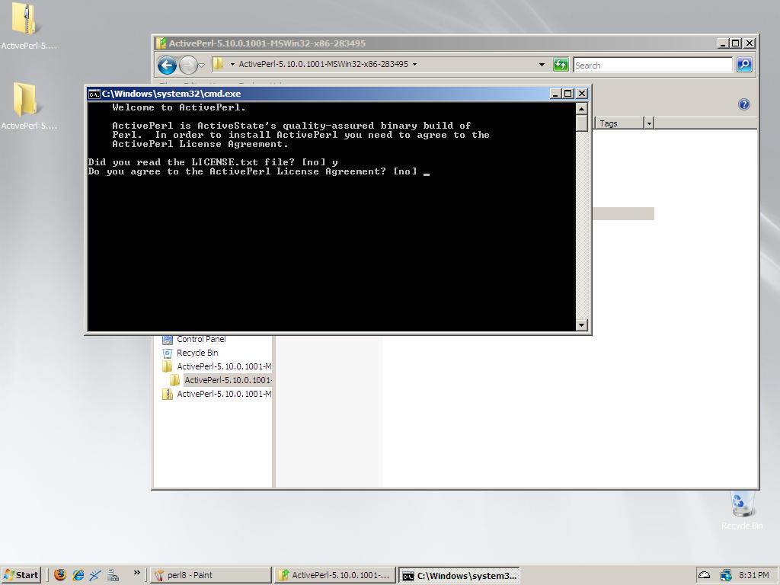Click the cmd window scroll down arrow
Viewport: 780px width, 585px height.
click(582, 325)
